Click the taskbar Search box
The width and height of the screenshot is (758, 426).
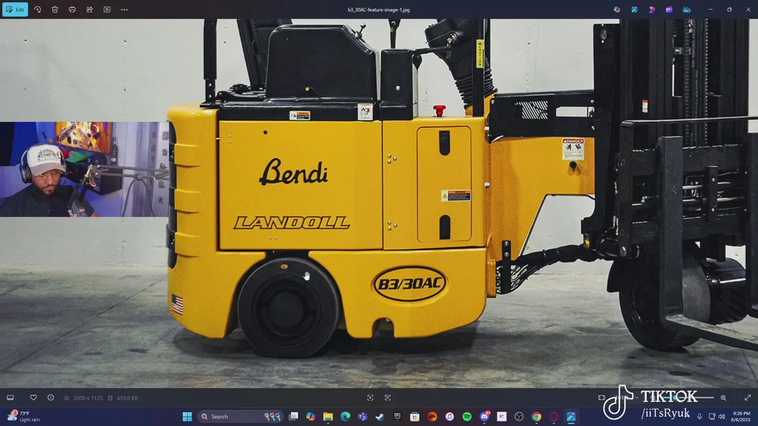tap(241, 417)
